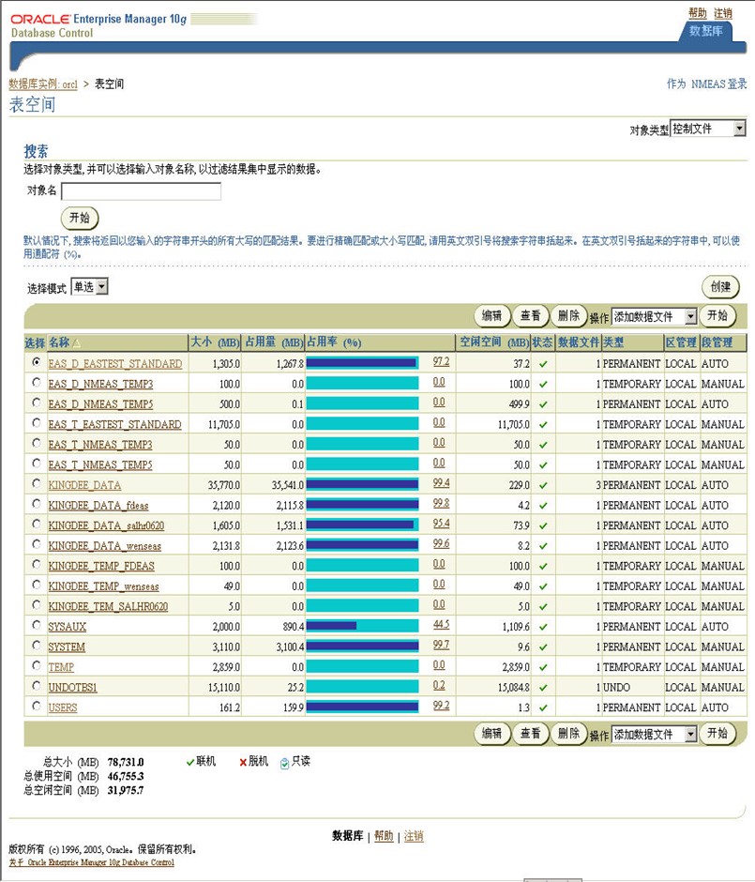The height and width of the screenshot is (882, 755).
Task: Open the UNDOTBS1 tablespace link
Action: (x=72, y=688)
